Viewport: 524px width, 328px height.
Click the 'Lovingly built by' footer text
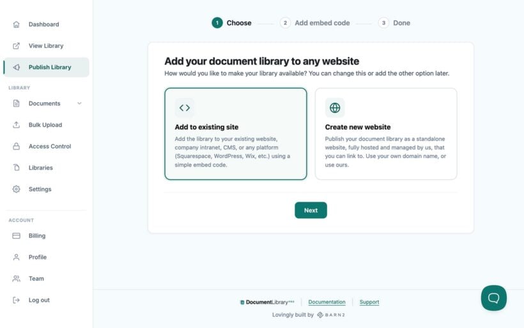point(293,315)
